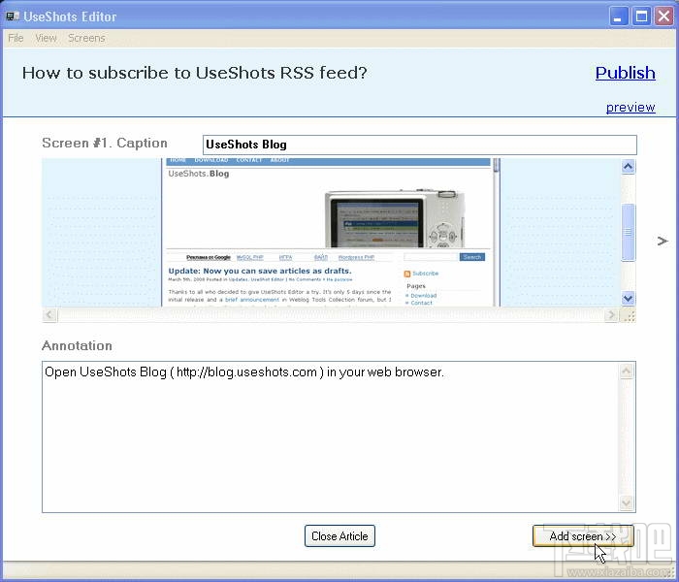Screen dimensions: 679x582
Task: Click the Screen #1 caption input field
Action: [420, 145]
